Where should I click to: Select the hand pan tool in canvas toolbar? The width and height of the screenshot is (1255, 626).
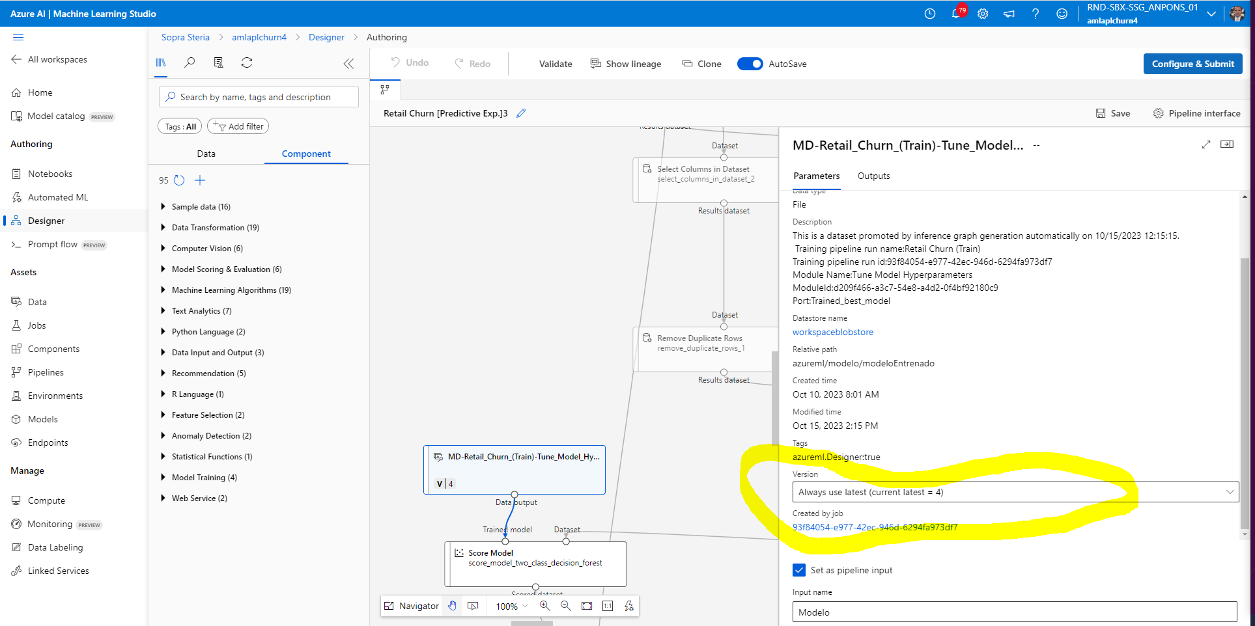click(x=452, y=606)
